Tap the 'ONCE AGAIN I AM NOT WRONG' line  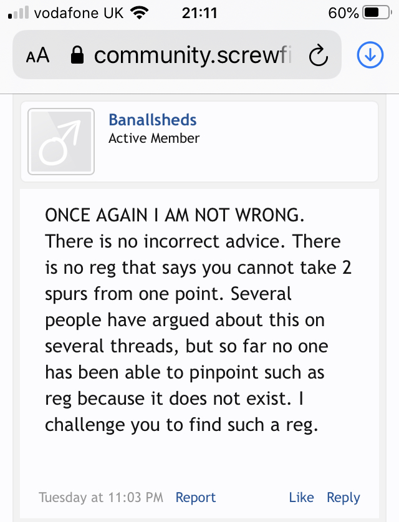[175, 215]
